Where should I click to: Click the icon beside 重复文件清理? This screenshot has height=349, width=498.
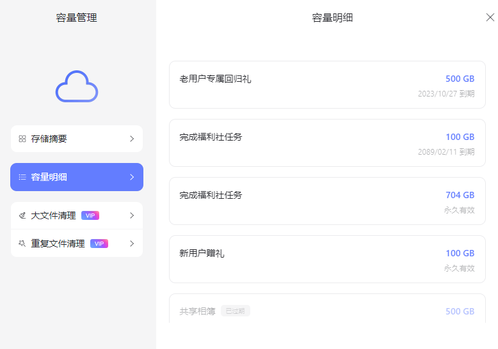coord(22,244)
